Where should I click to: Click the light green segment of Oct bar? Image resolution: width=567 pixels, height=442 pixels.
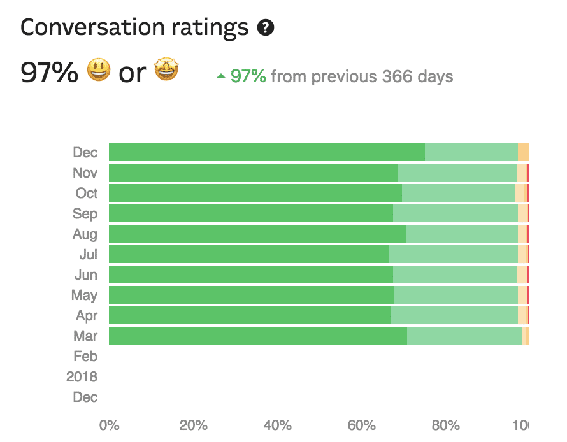click(459, 193)
